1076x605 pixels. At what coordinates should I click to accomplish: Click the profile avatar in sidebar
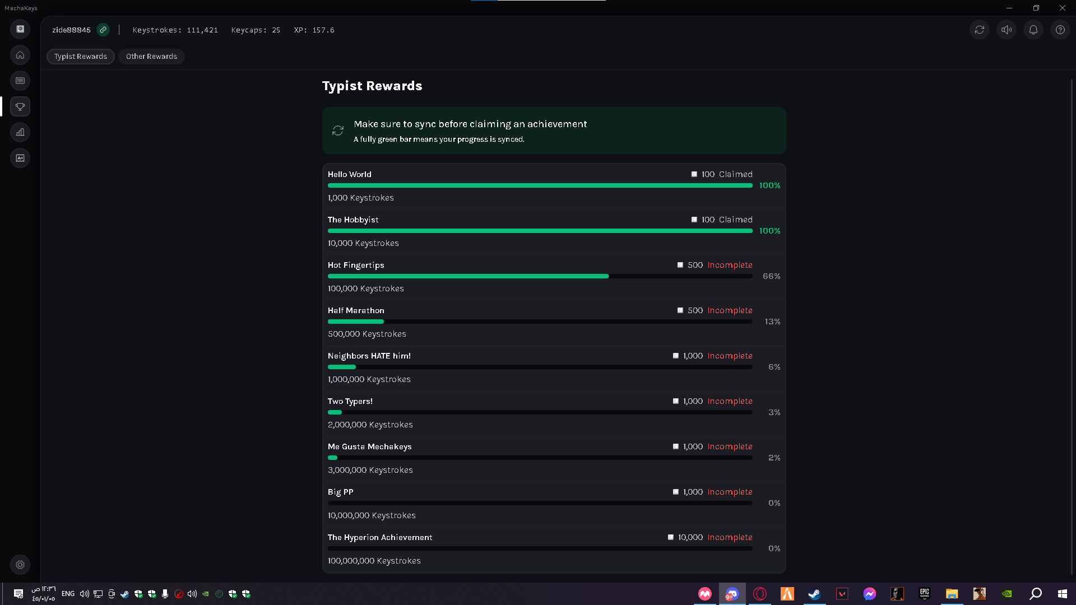click(x=20, y=29)
